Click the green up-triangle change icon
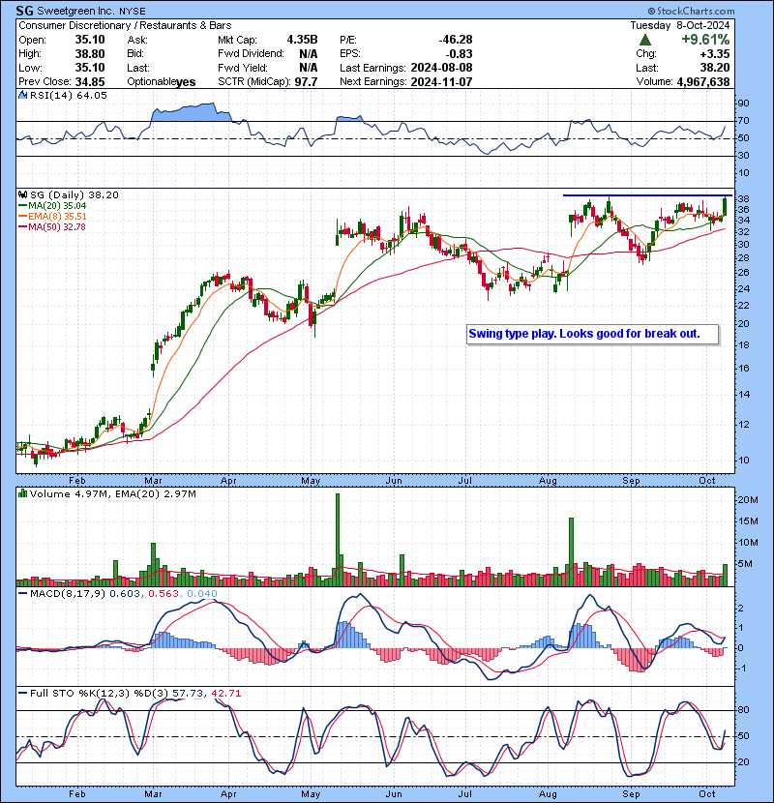 (x=645, y=40)
